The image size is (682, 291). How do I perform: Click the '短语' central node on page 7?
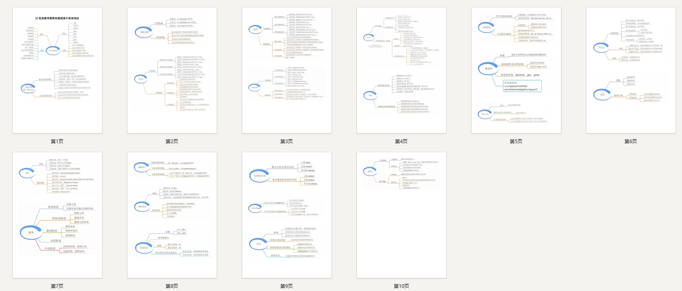[31, 233]
